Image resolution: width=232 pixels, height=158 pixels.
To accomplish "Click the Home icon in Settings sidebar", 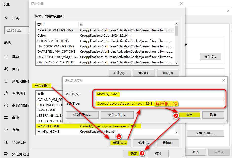I will click(6, 18).
